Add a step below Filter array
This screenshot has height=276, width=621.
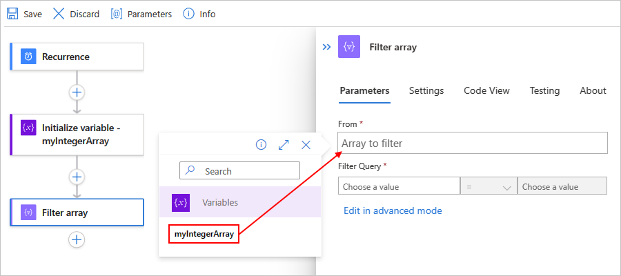77,239
